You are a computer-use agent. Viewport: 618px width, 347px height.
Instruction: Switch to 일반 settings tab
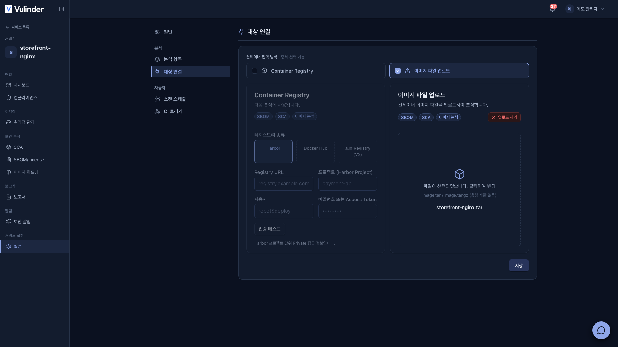pos(191,32)
